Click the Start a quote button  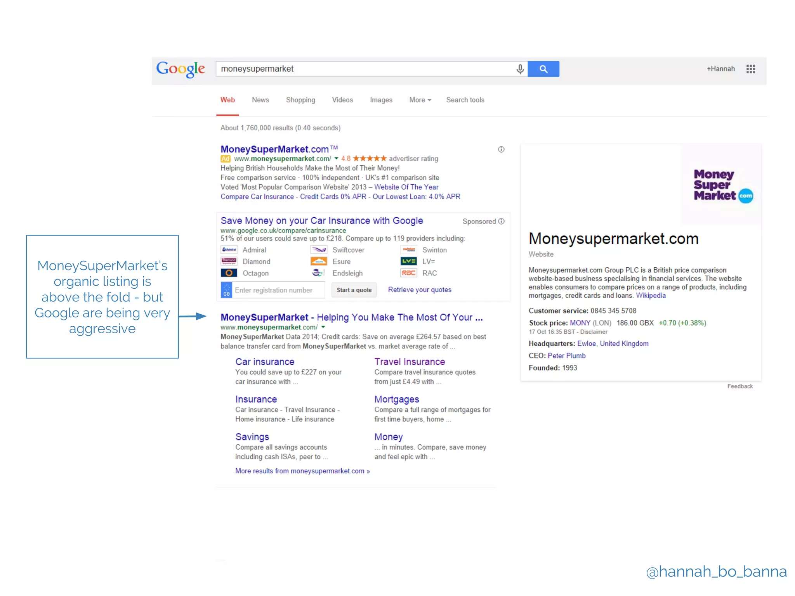(x=354, y=290)
